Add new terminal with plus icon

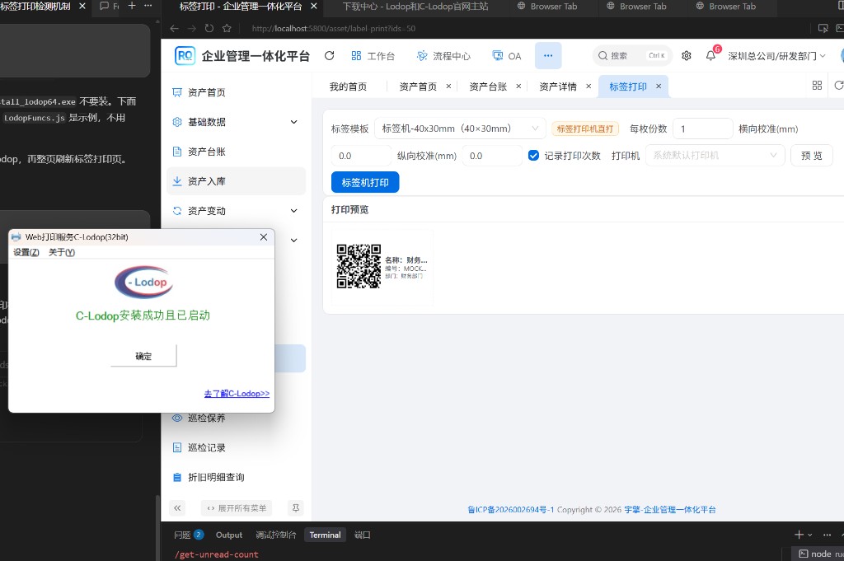[799, 535]
